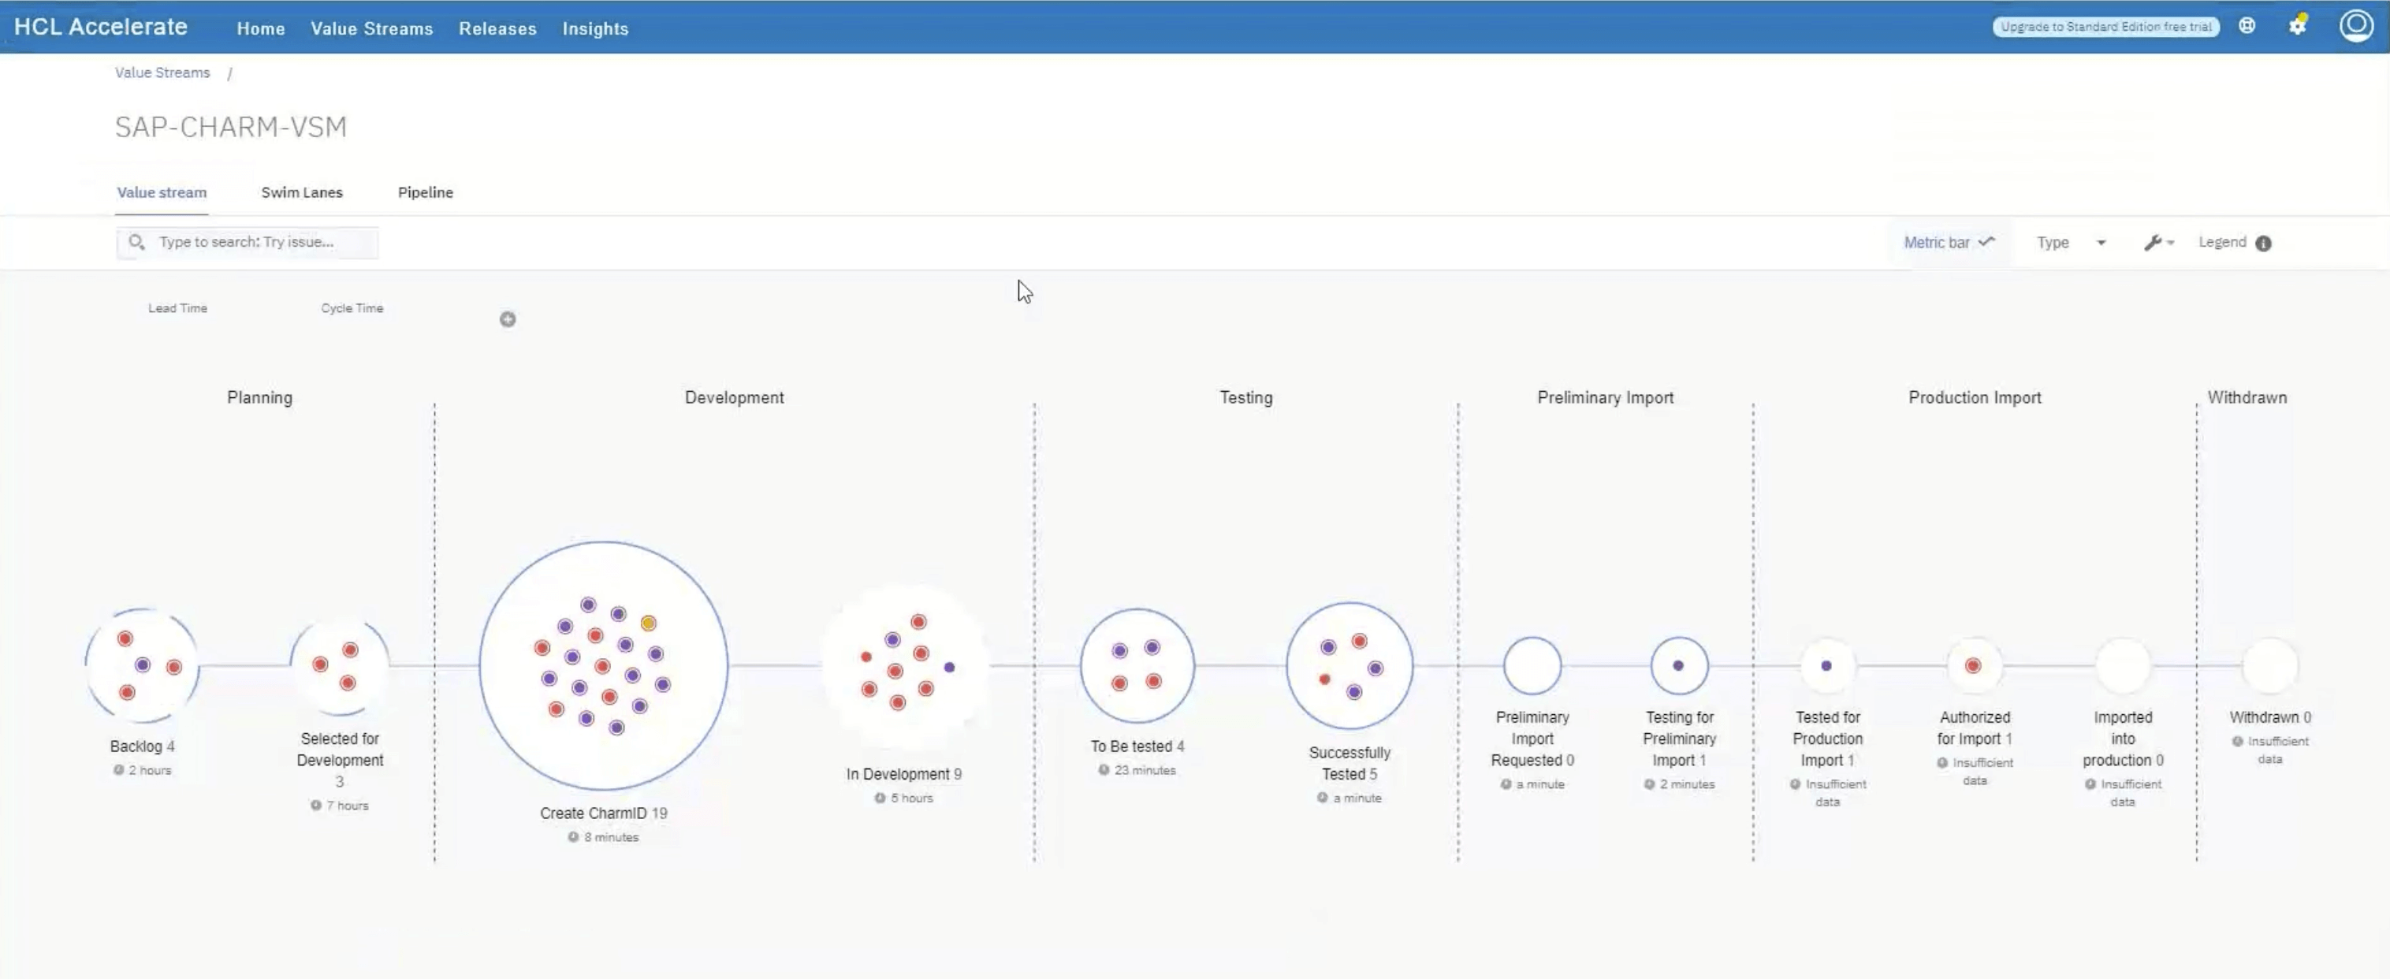Click the Withdrawn stage circle
The image size is (2390, 979).
2270,665
